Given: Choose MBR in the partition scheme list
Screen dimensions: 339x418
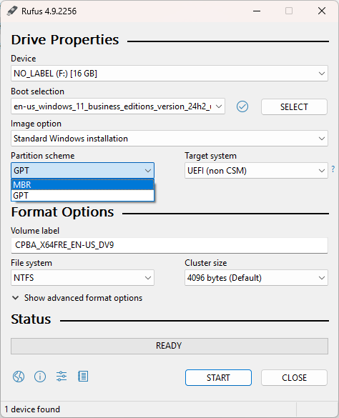Looking at the screenshot, I should (83, 185).
